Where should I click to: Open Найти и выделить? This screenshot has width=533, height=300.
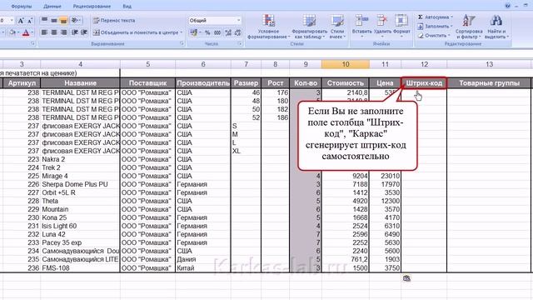pos(496,27)
